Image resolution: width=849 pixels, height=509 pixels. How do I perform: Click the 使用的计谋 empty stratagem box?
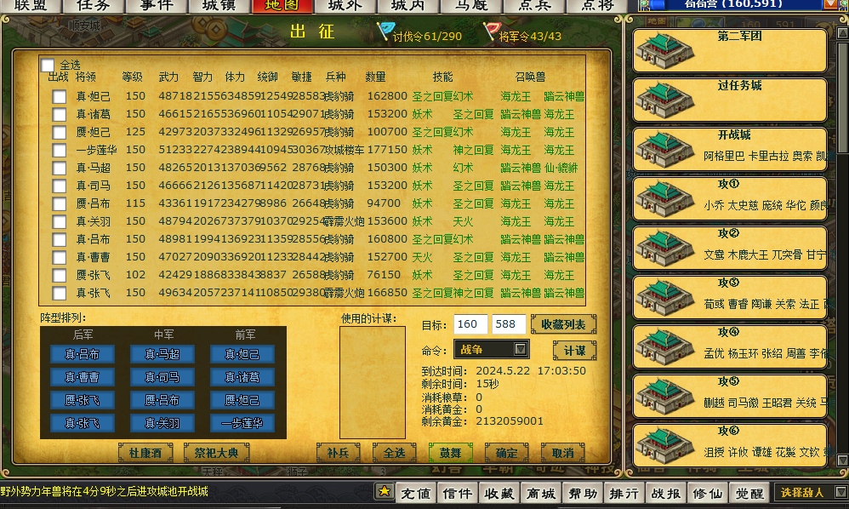tap(373, 382)
